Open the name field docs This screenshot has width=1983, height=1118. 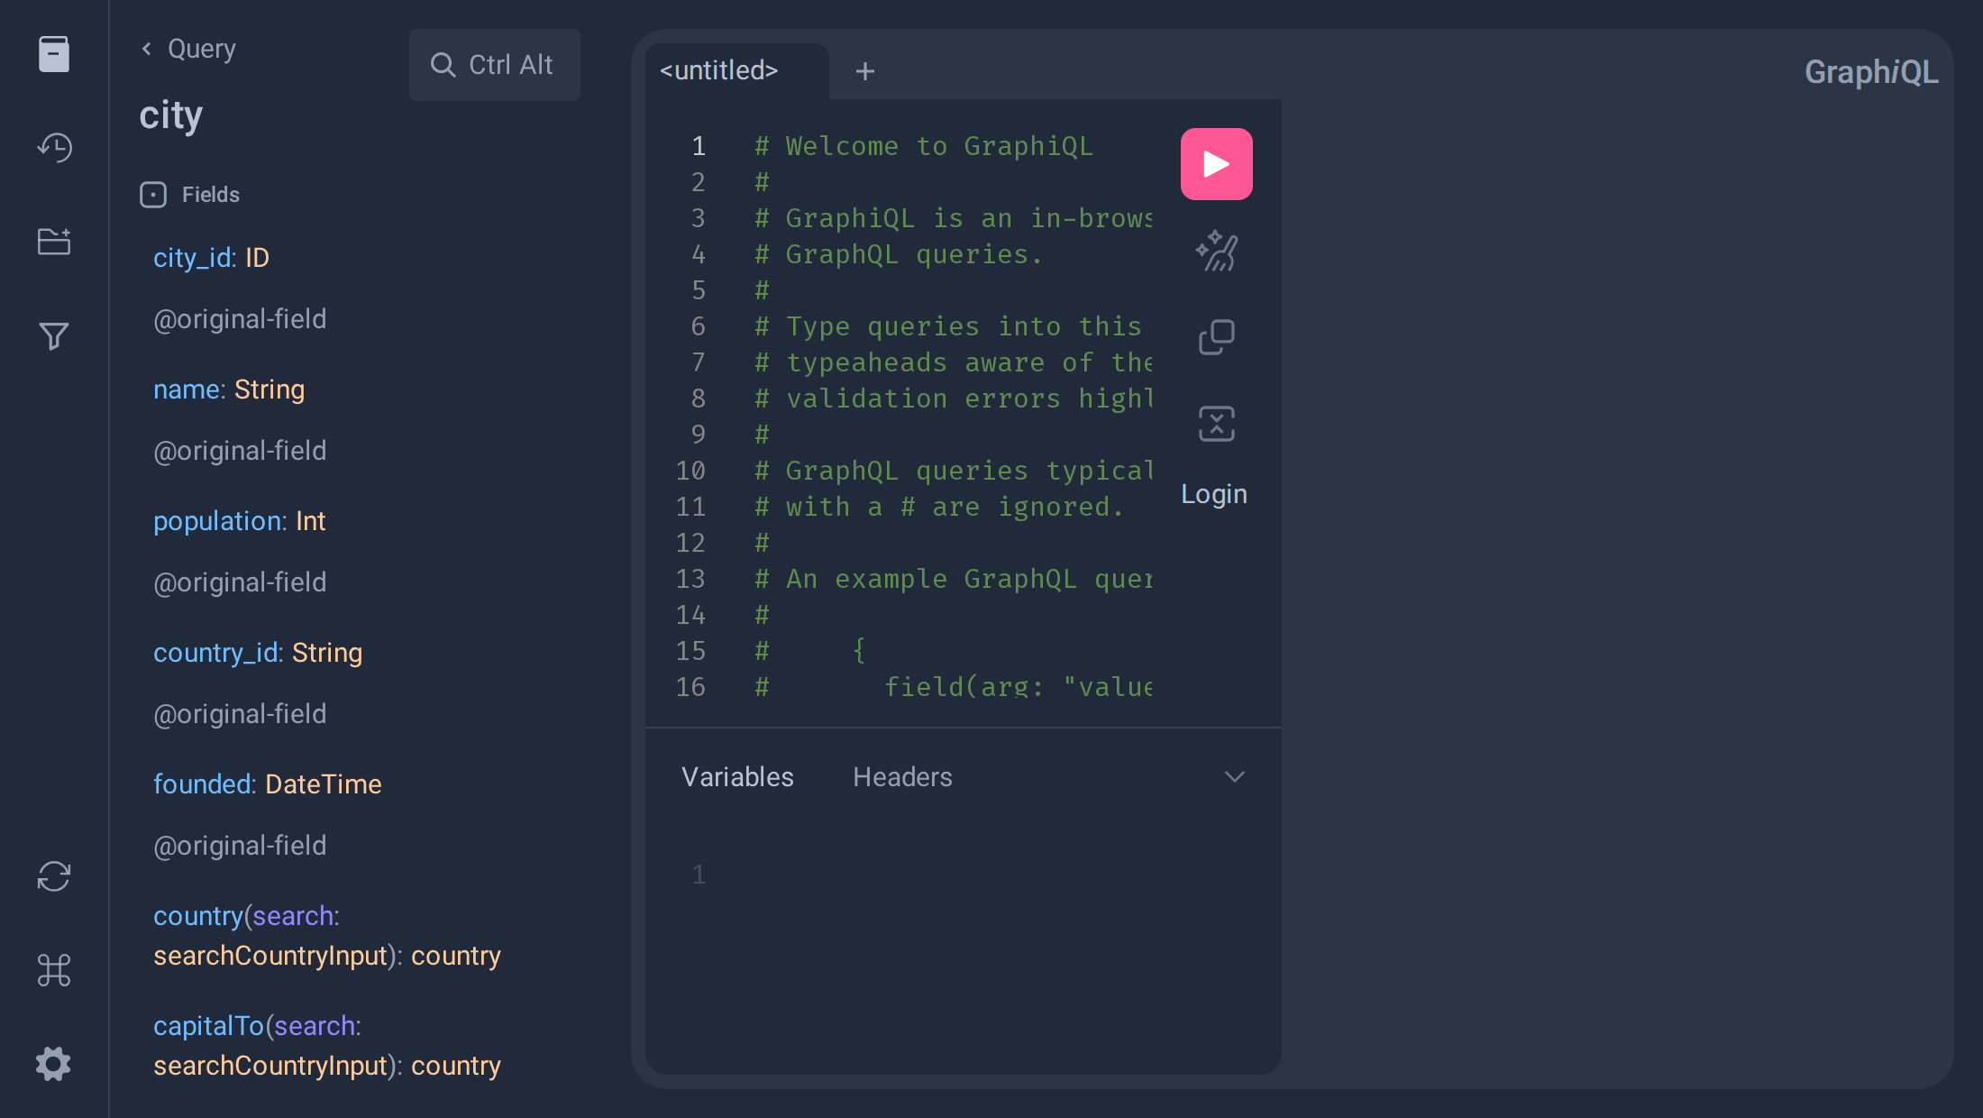pos(188,389)
